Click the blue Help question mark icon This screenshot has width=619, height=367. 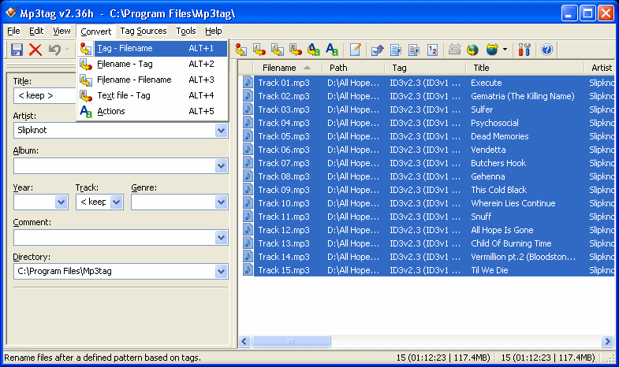tap(546, 50)
